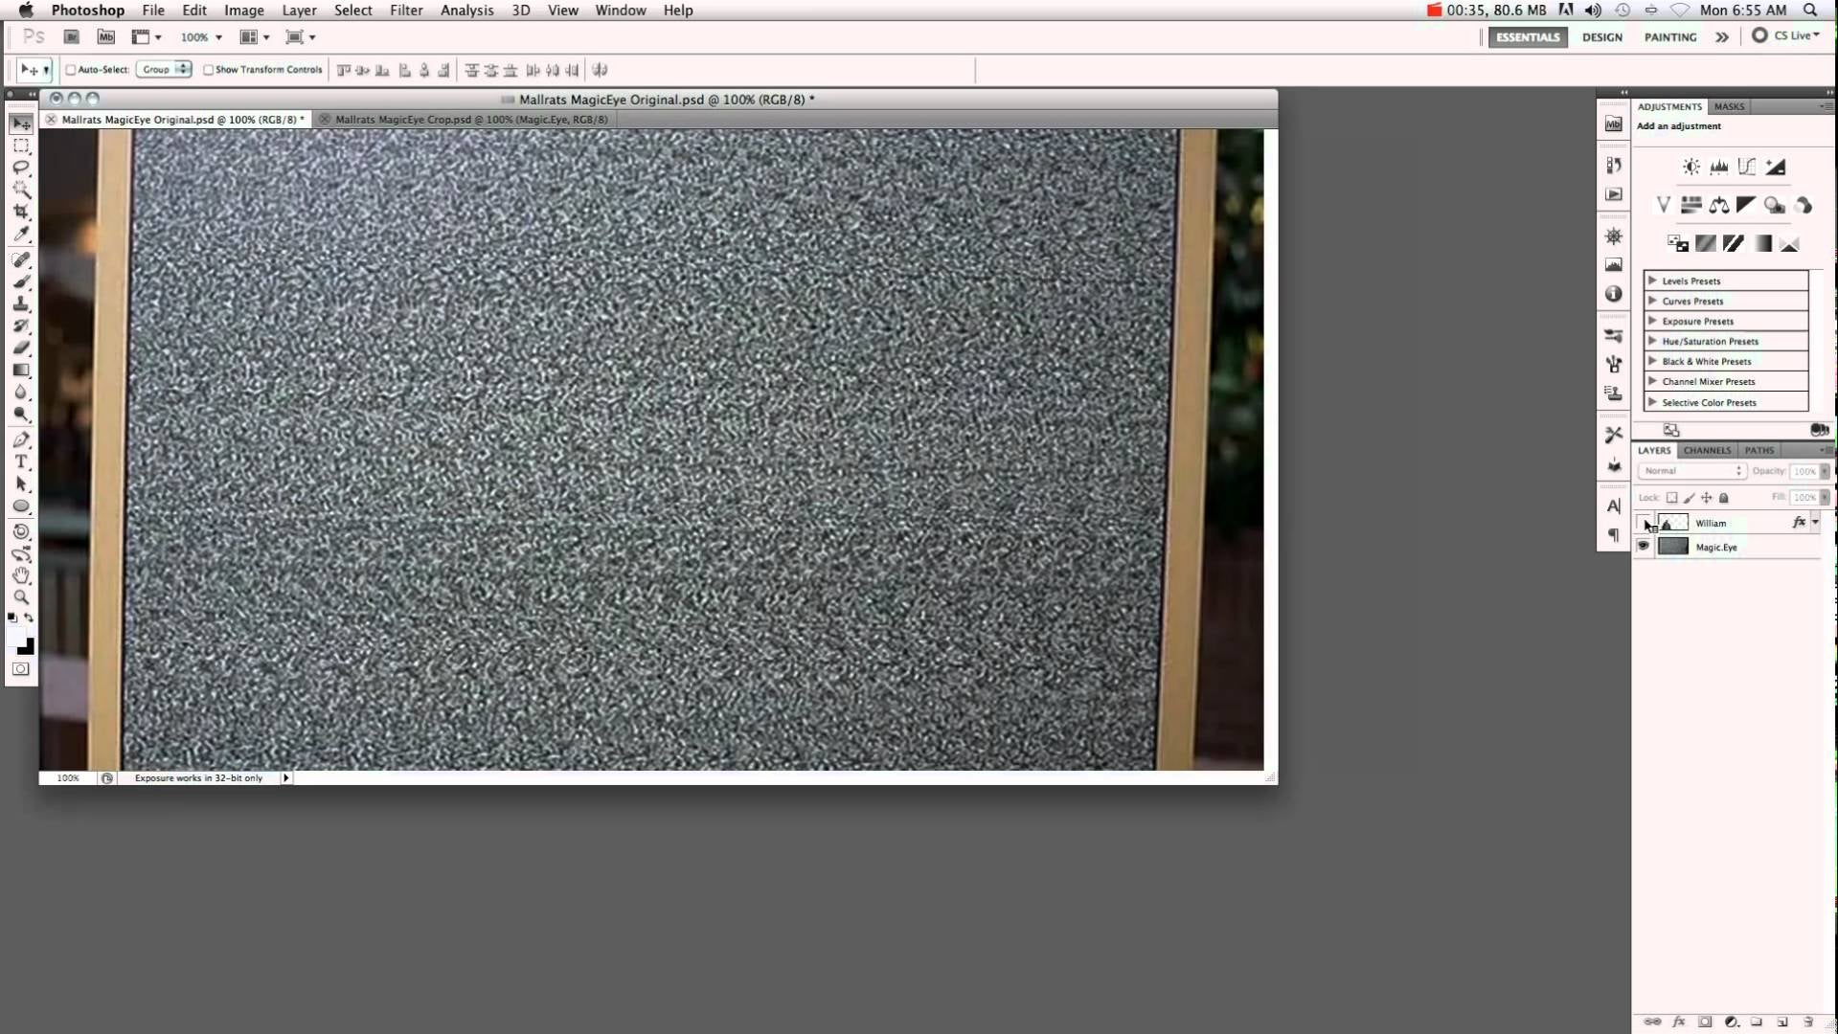Switch to the Design workspace
Image resolution: width=1838 pixels, height=1034 pixels.
point(1601,37)
